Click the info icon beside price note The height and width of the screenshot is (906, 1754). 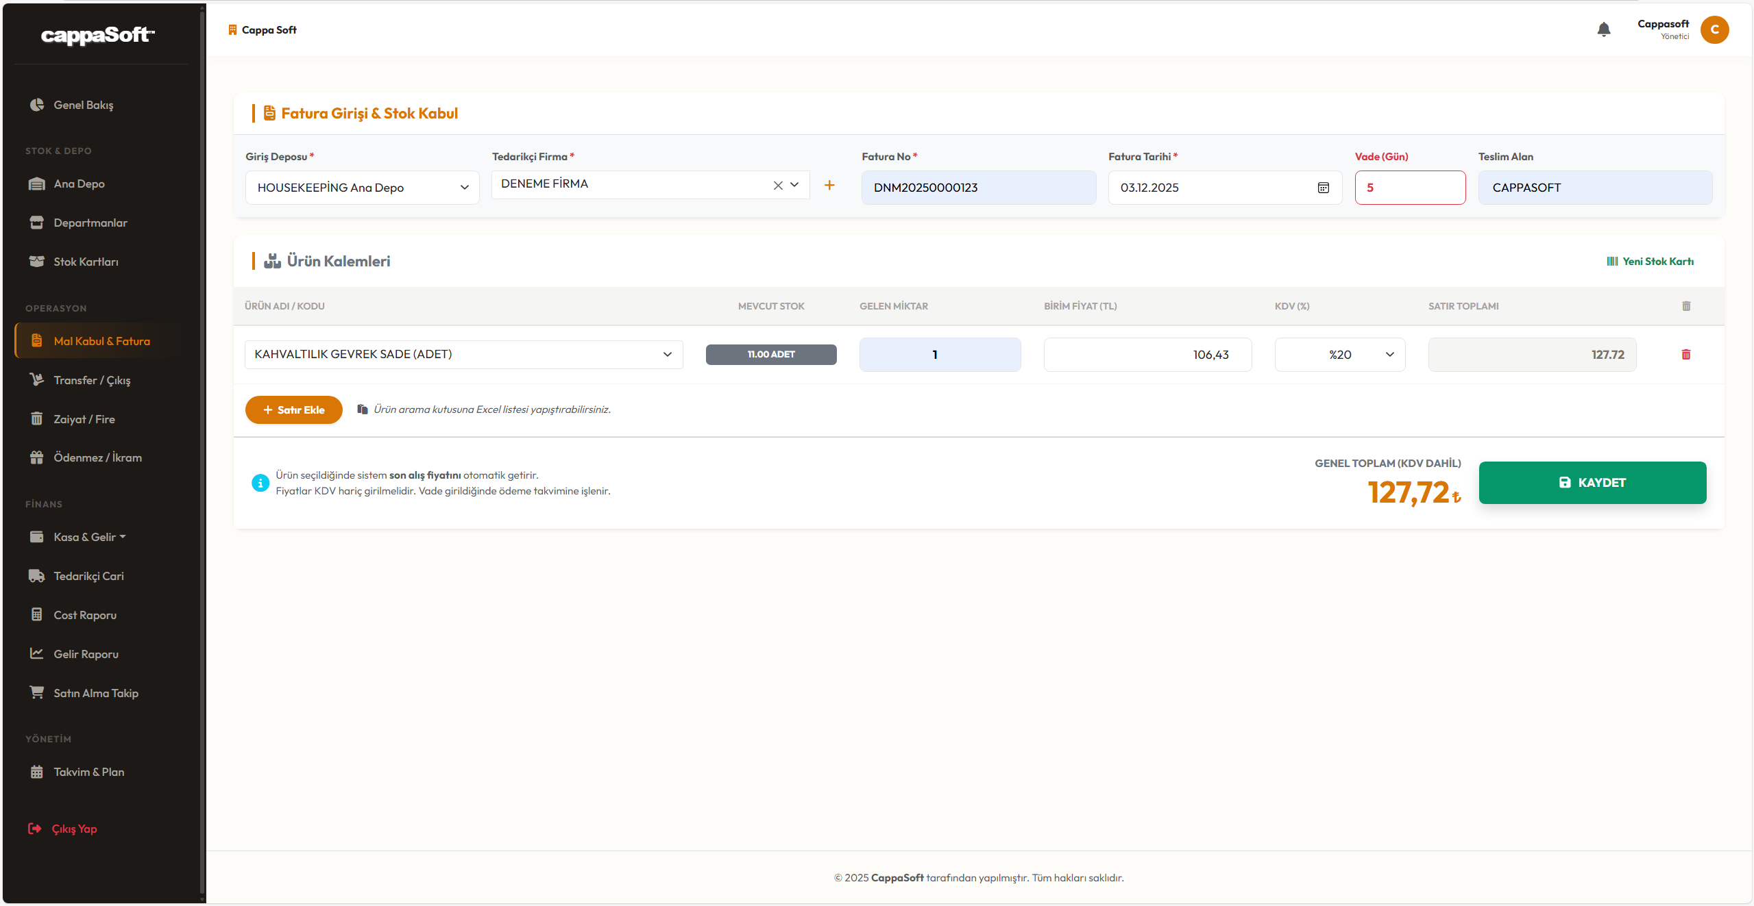[x=260, y=483]
